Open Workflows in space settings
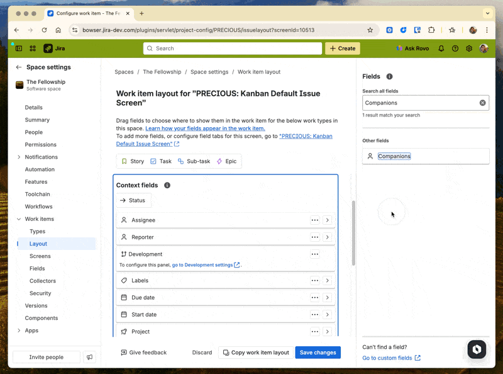The image size is (503, 374). 39,207
